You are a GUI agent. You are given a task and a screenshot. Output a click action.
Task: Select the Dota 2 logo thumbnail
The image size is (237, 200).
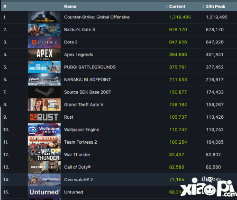[44, 42]
